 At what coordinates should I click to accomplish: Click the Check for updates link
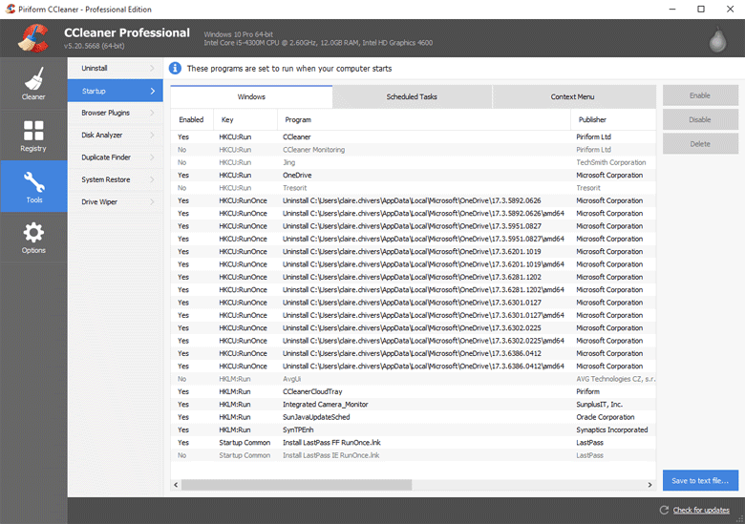[x=701, y=511]
